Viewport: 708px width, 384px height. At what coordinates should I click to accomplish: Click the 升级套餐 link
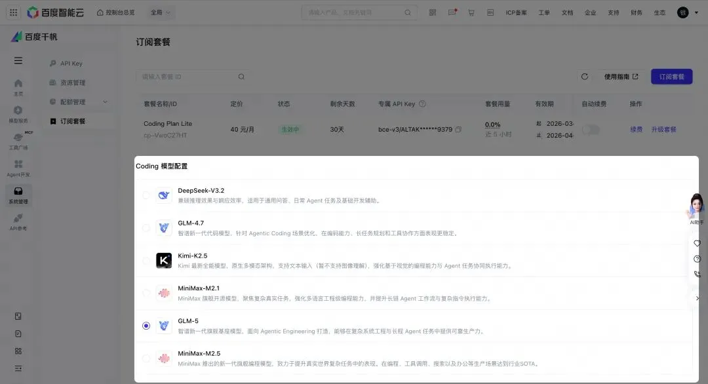pos(663,130)
